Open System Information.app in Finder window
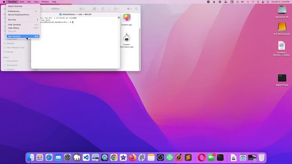The height and width of the screenshot is (164, 292). (127, 40)
